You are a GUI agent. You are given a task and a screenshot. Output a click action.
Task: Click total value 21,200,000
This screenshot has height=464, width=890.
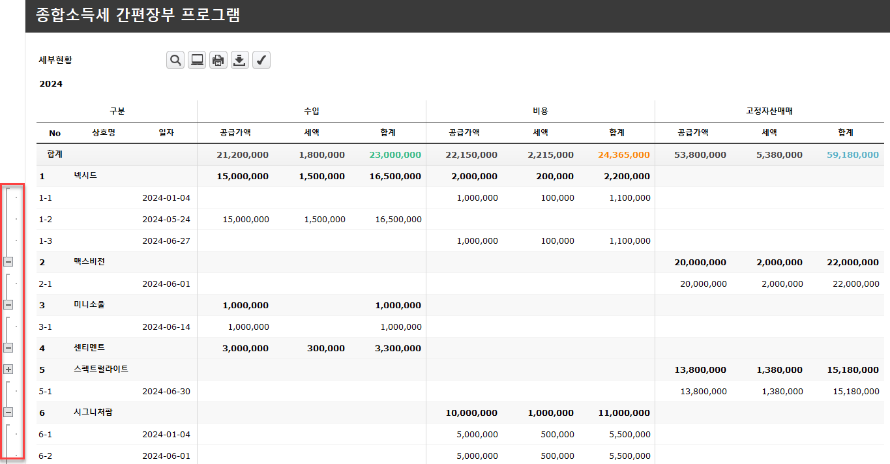(x=243, y=154)
